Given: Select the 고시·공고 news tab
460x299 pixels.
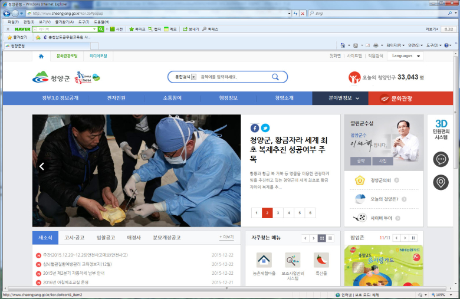Looking at the screenshot, I should click(x=74, y=238).
